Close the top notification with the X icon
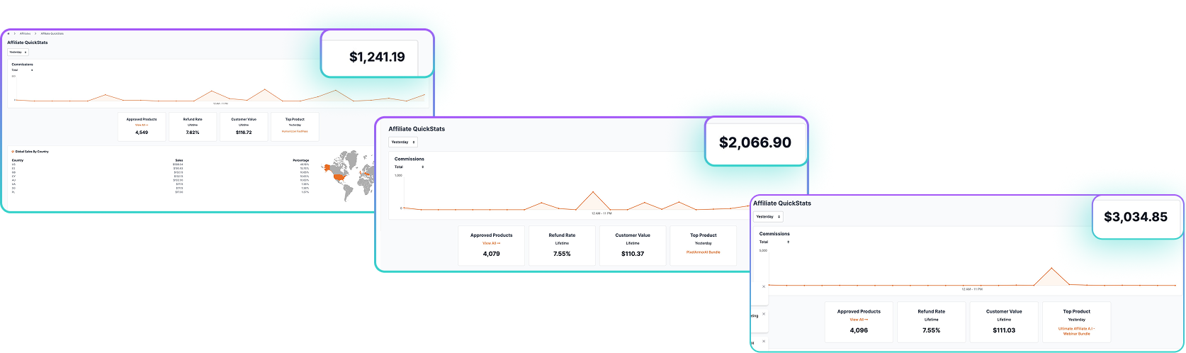 point(764,286)
